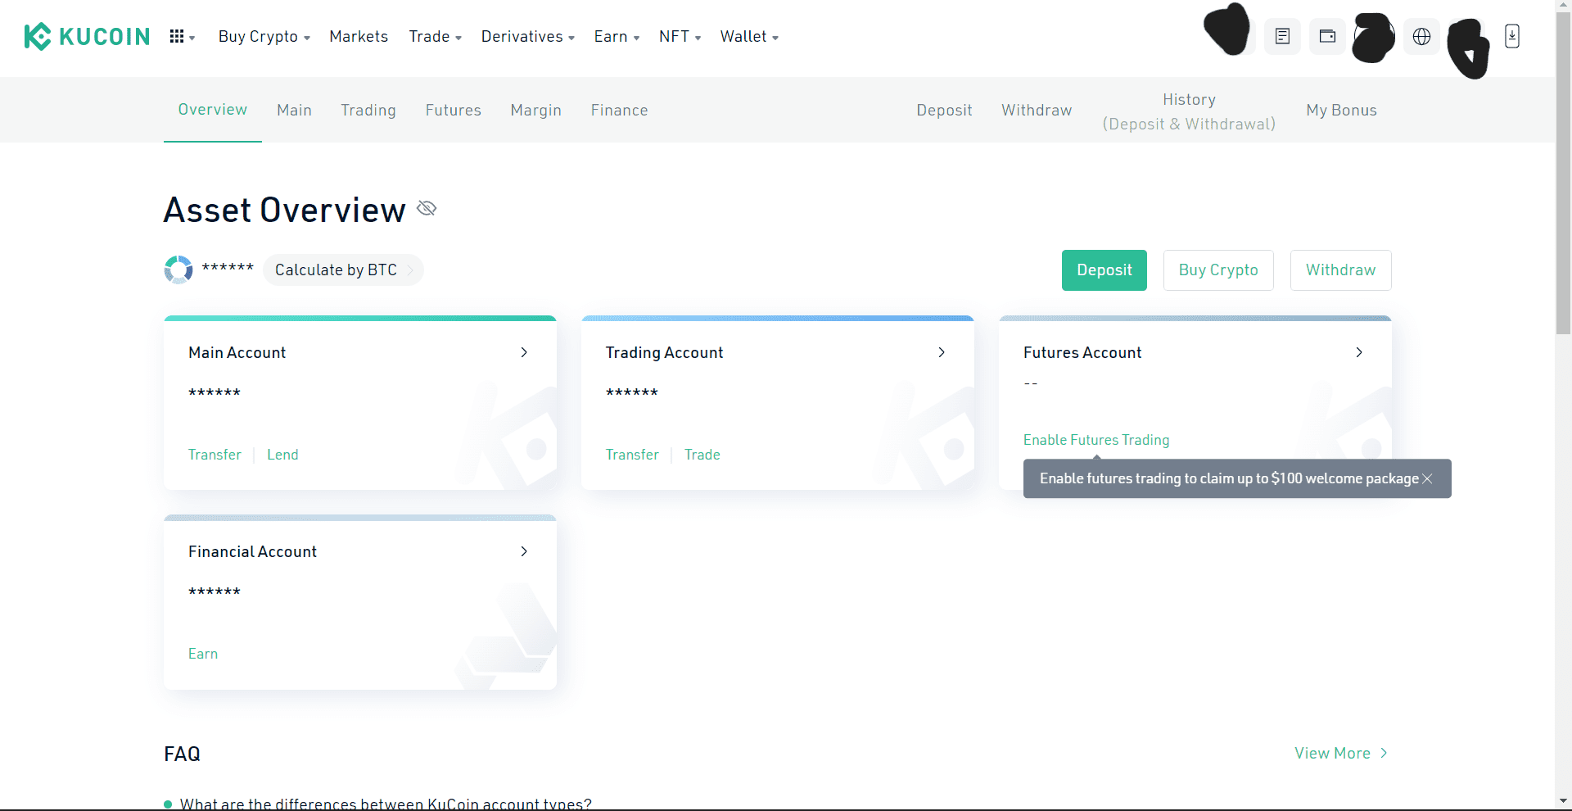The width and height of the screenshot is (1572, 811).
Task: Click the Withdraw outlined button
Action: 1341,270
